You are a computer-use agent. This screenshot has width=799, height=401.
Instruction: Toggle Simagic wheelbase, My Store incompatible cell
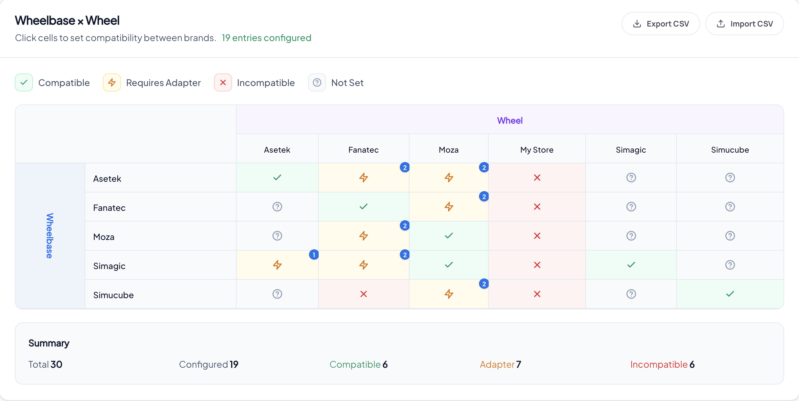point(537,265)
